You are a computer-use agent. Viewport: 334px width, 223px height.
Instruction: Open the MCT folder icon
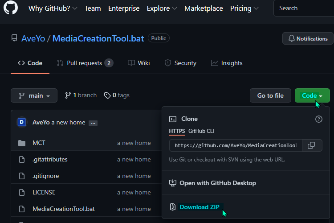[22, 143]
